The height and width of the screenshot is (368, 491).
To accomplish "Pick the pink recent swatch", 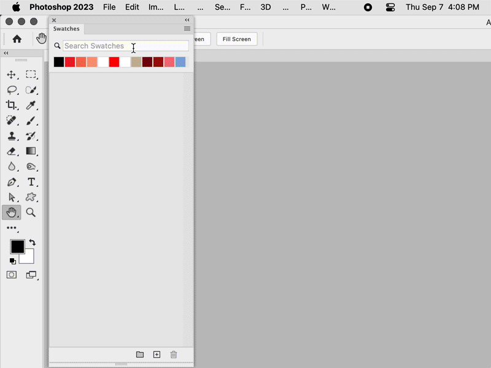I will [x=169, y=62].
